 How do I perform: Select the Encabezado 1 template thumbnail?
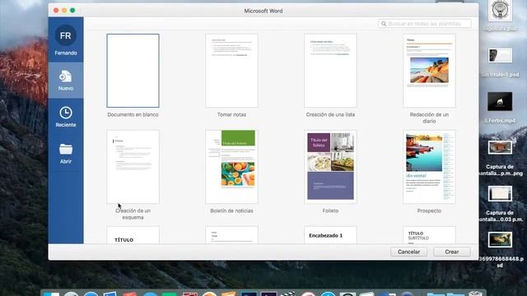pyautogui.click(x=330, y=235)
